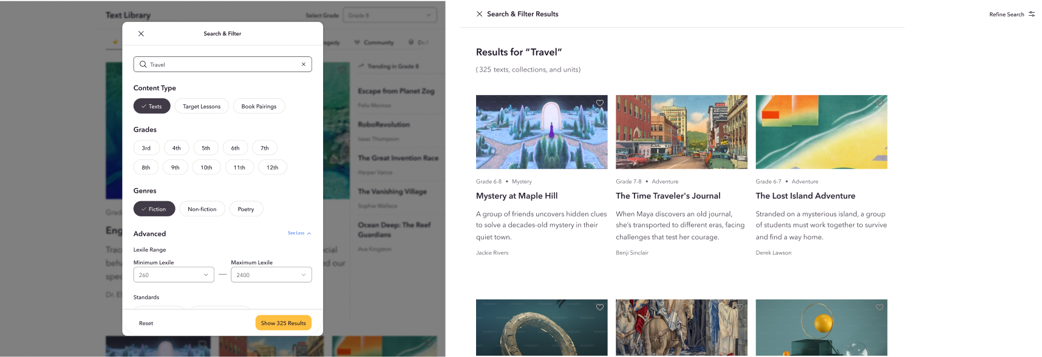Open the horse tapestry thumbnail card

(x=681, y=327)
